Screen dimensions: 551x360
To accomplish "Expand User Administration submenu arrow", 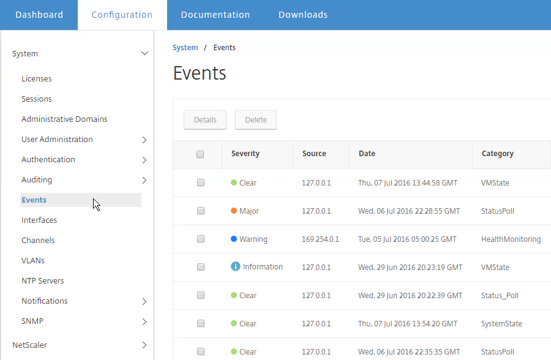I will (144, 140).
